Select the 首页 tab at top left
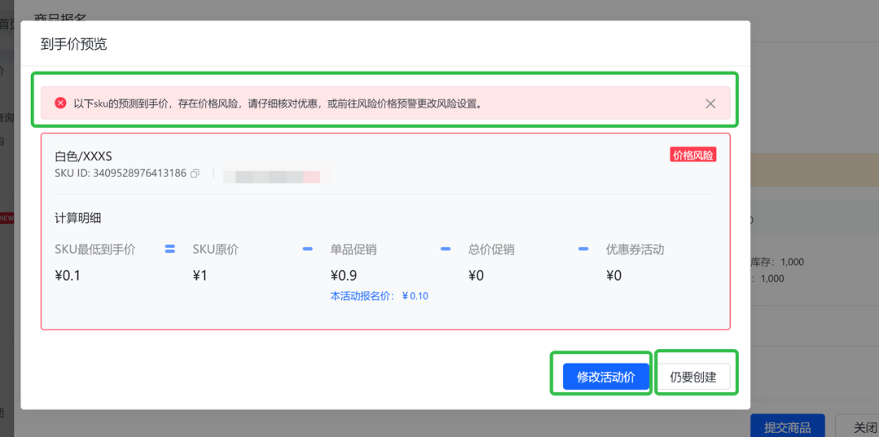879x437 pixels. point(7,24)
